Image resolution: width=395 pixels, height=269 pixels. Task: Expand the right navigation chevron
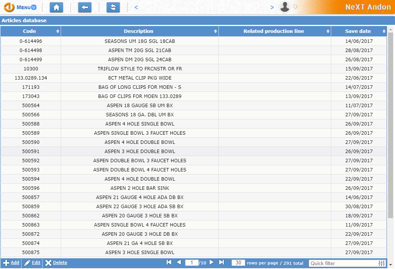272,7
